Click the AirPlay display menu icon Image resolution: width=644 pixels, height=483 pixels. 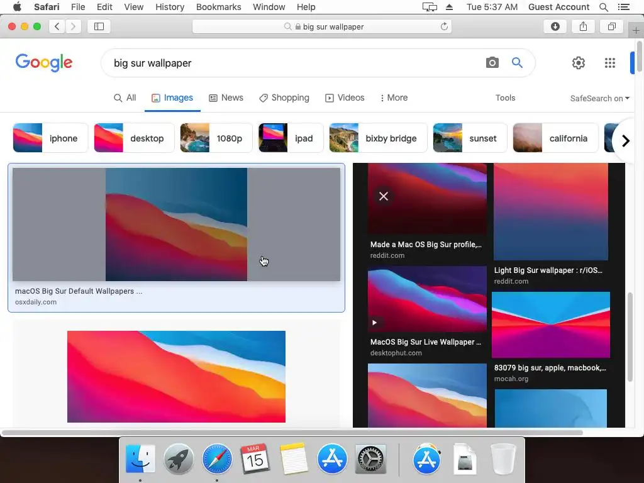pyautogui.click(x=430, y=7)
